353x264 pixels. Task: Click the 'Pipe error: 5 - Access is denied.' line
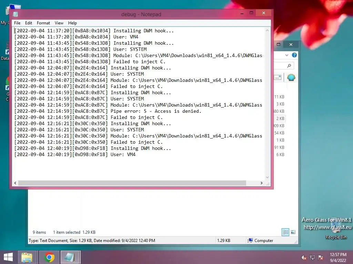pyautogui.click(x=108, y=111)
